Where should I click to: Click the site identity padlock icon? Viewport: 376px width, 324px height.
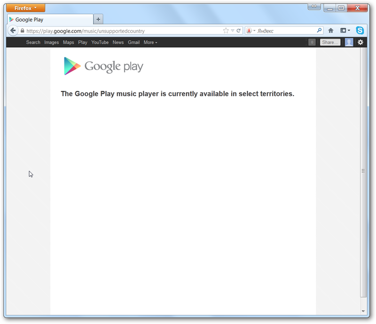[x=23, y=30]
